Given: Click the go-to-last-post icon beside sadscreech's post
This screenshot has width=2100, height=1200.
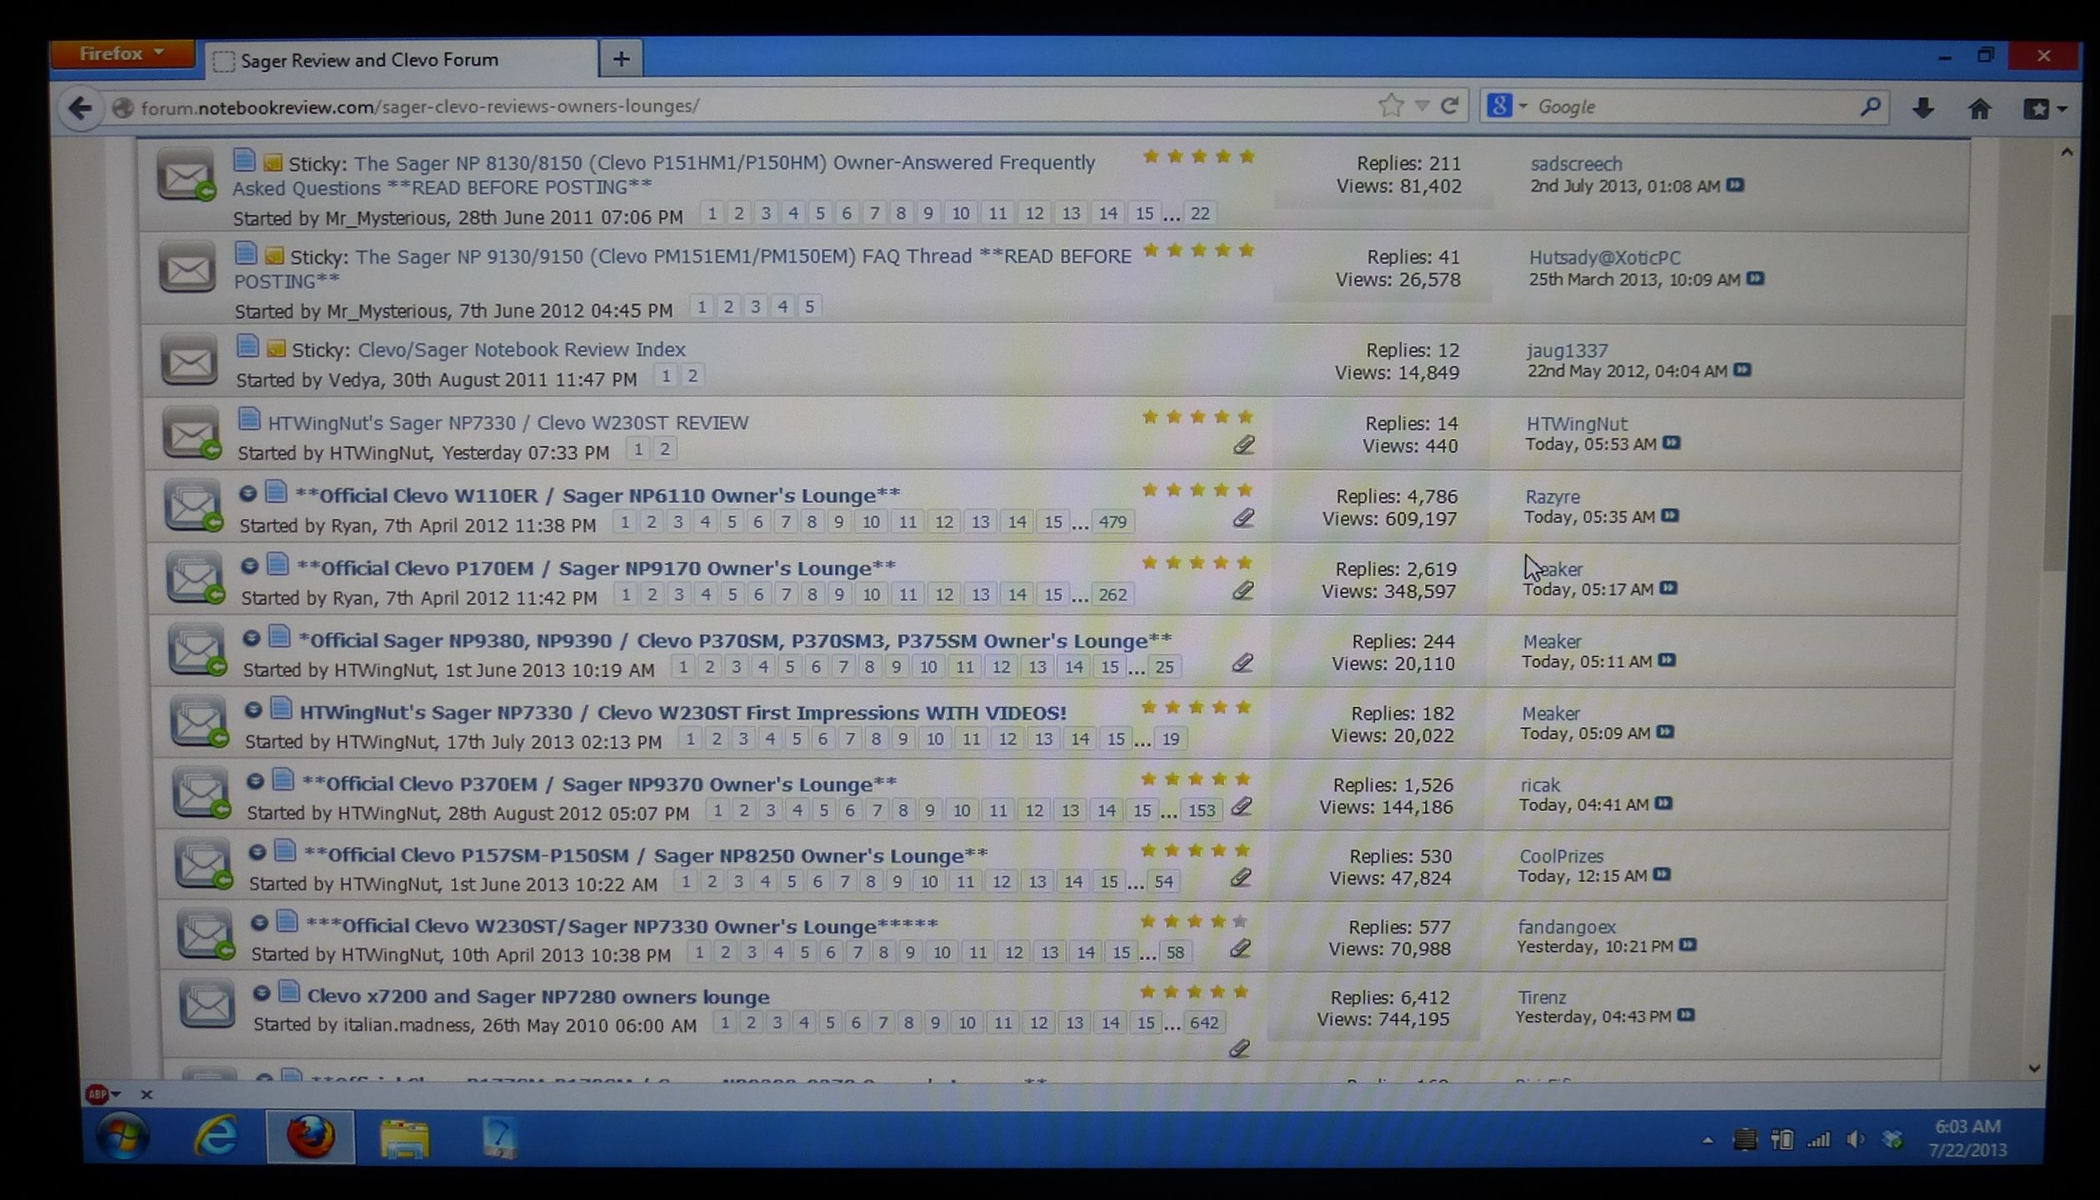Looking at the screenshot, I should pyautogui.click(x=1735, y=185).
